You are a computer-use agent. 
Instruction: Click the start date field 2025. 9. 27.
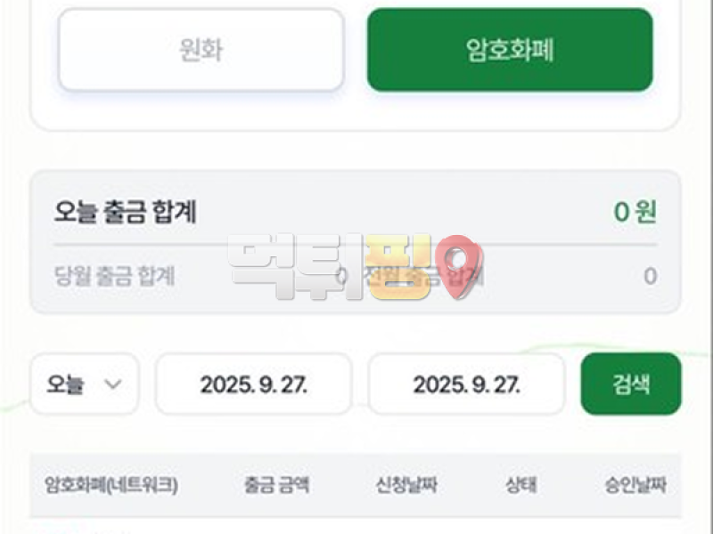[253, 384]
